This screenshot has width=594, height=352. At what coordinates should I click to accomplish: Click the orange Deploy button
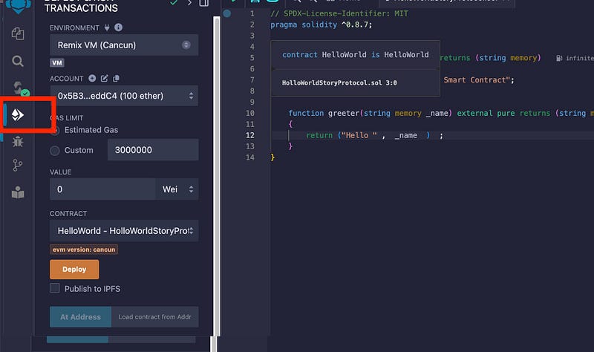point(74,269)
